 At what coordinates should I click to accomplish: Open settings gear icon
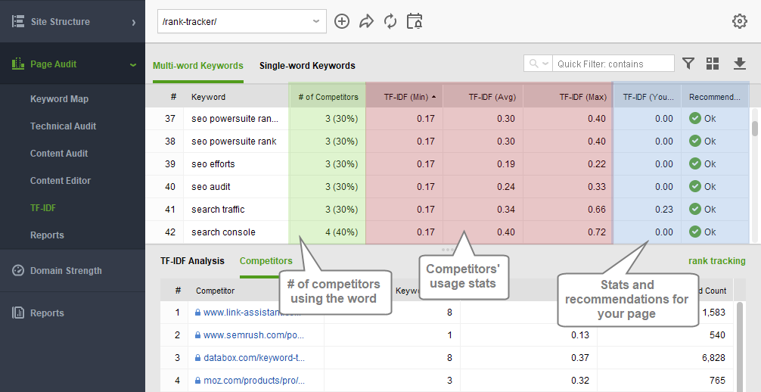tap(739, 21)
